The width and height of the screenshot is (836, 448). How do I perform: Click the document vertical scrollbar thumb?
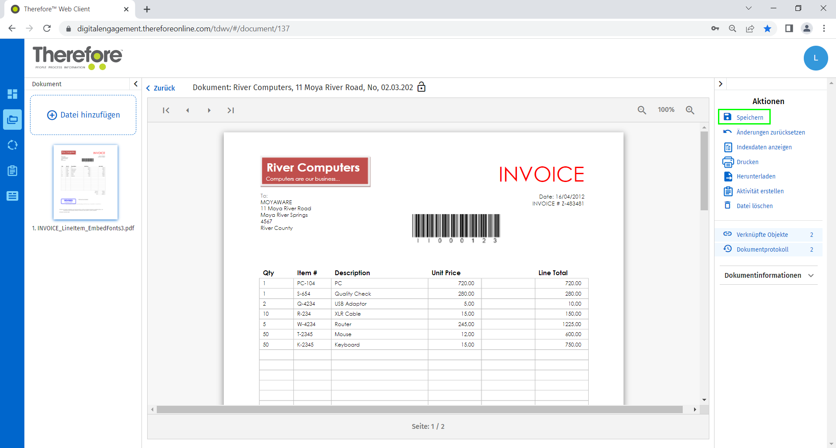704,171
